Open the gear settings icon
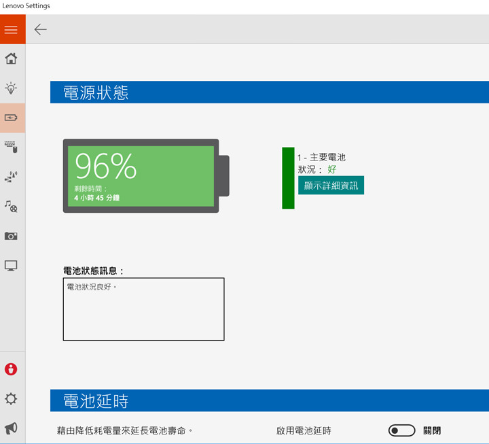 [x=12, y=399]
